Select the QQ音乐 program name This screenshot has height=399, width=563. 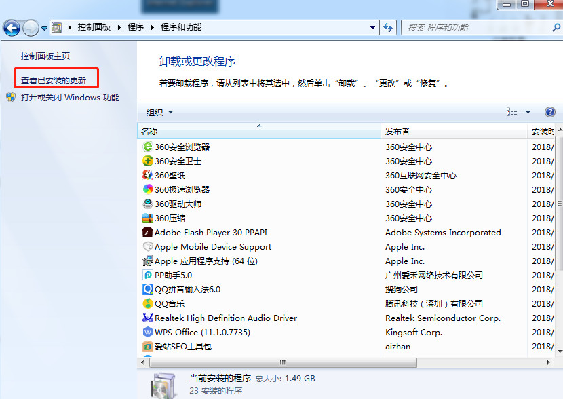click(170, 304)
